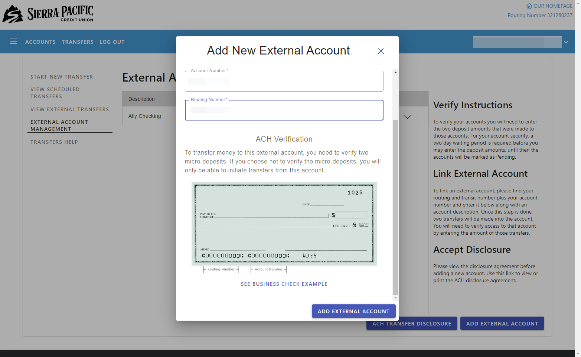Image resolution: width=581 pixels, height=357 pixels.
Task: Open the user account dropdown arrow
Action: [x=566, y=42]
